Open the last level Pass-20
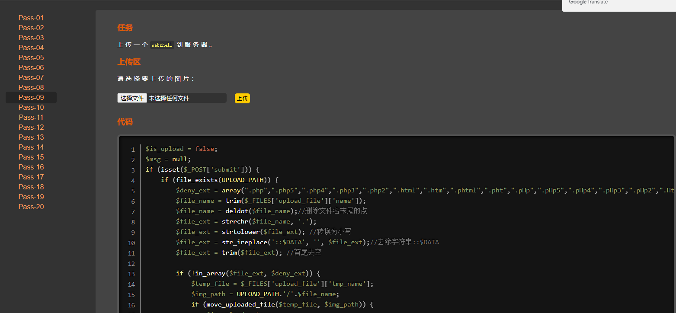676x313 pixels. pos(31,207)
